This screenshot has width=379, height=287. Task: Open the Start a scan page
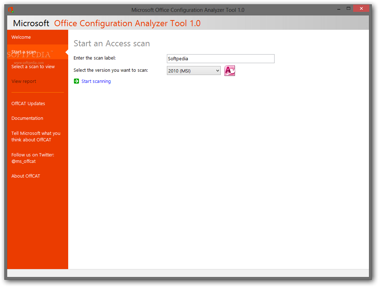[x=24, y=52]
